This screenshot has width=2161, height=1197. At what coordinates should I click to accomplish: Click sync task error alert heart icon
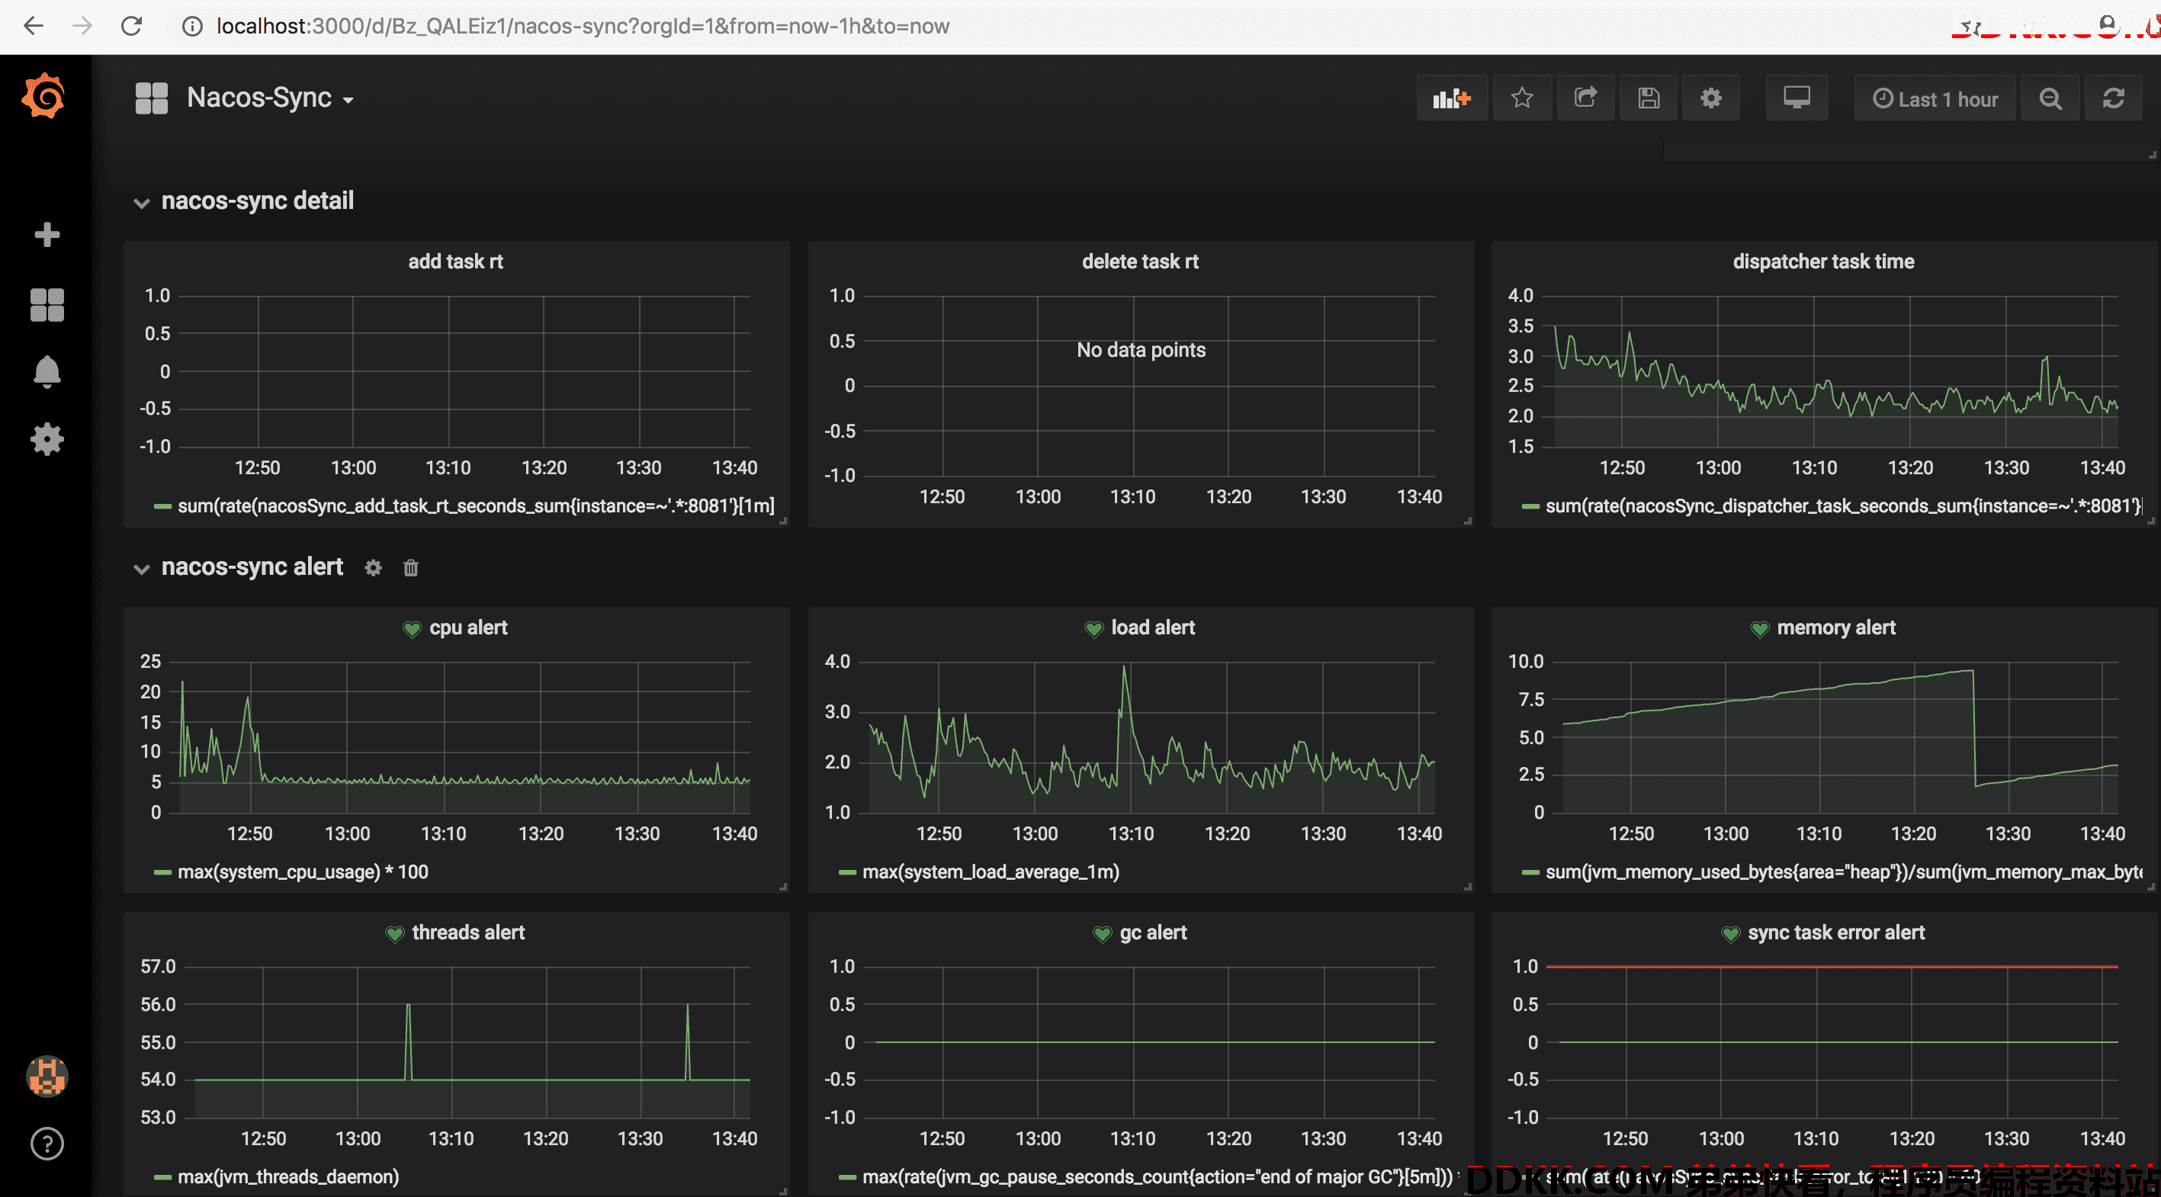[1731, 935]
